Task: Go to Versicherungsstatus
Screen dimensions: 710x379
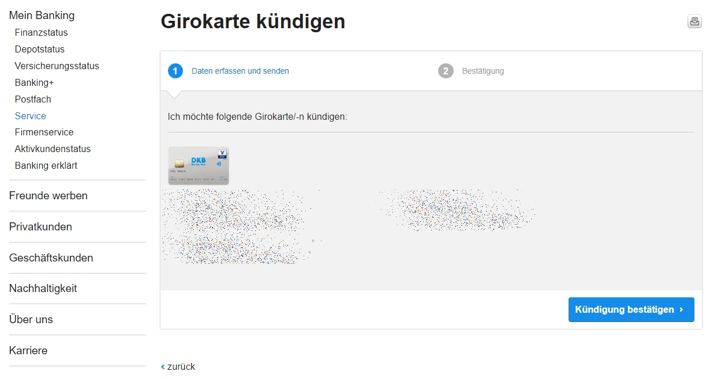Action: coord(57,66)
